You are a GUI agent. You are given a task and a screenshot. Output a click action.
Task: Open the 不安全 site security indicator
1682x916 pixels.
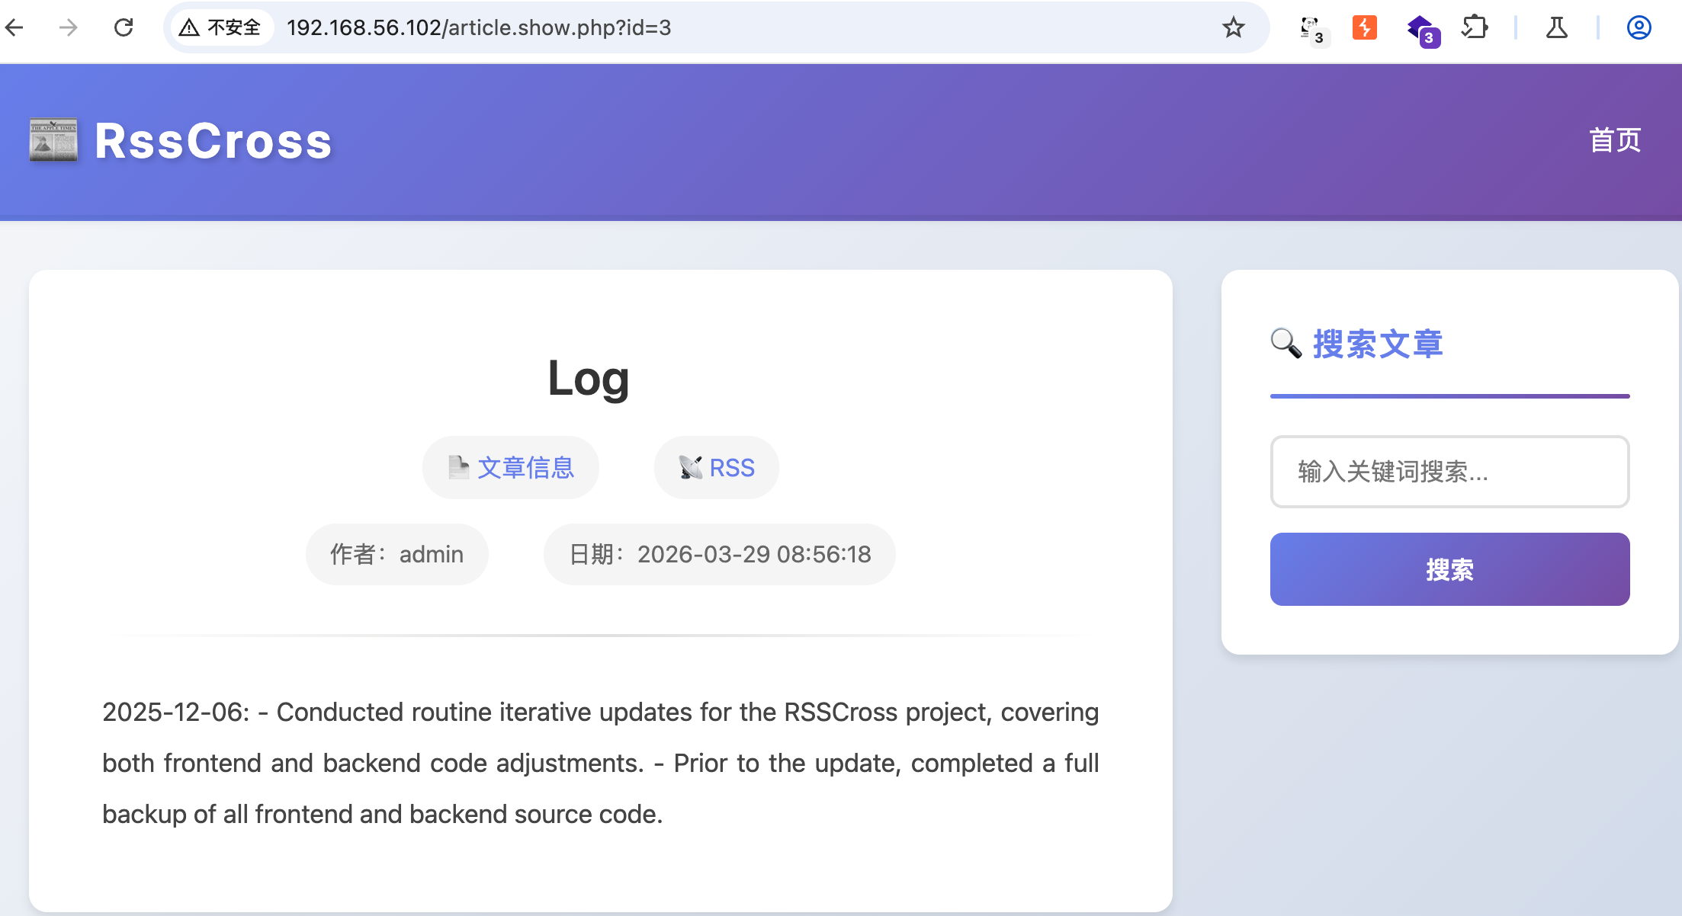point(220,28)
